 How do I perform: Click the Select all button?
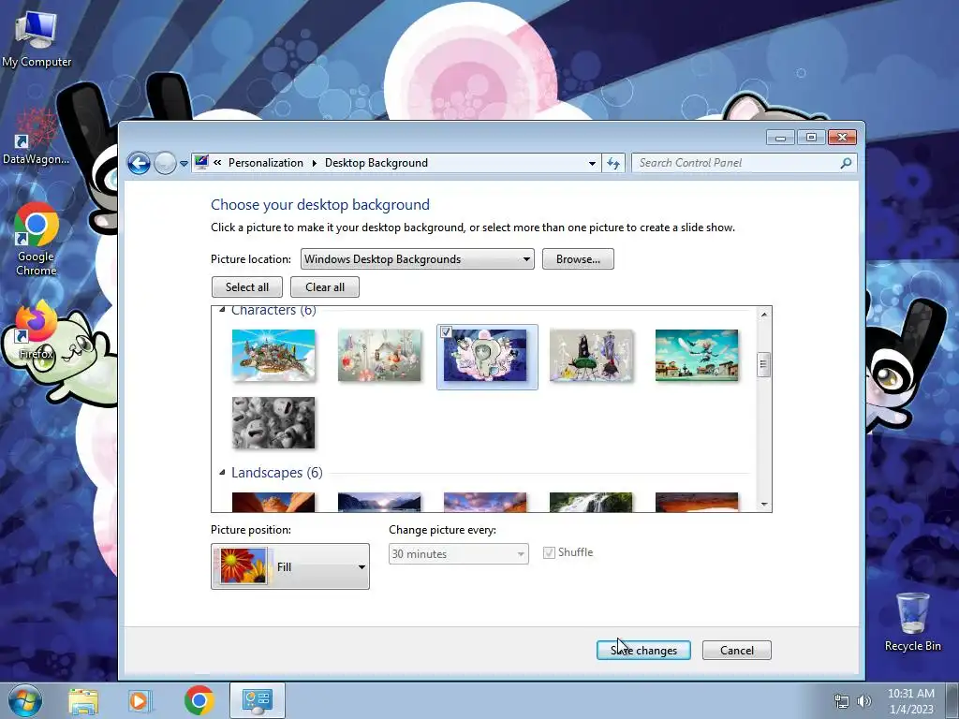247,287
